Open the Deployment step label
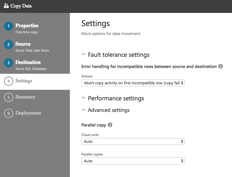The width and height of the screenshot is (232, 177). pyautogui.click(x=28, y=113)
